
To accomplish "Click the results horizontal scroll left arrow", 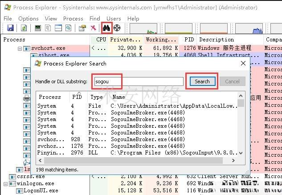I will coord(40,160).
